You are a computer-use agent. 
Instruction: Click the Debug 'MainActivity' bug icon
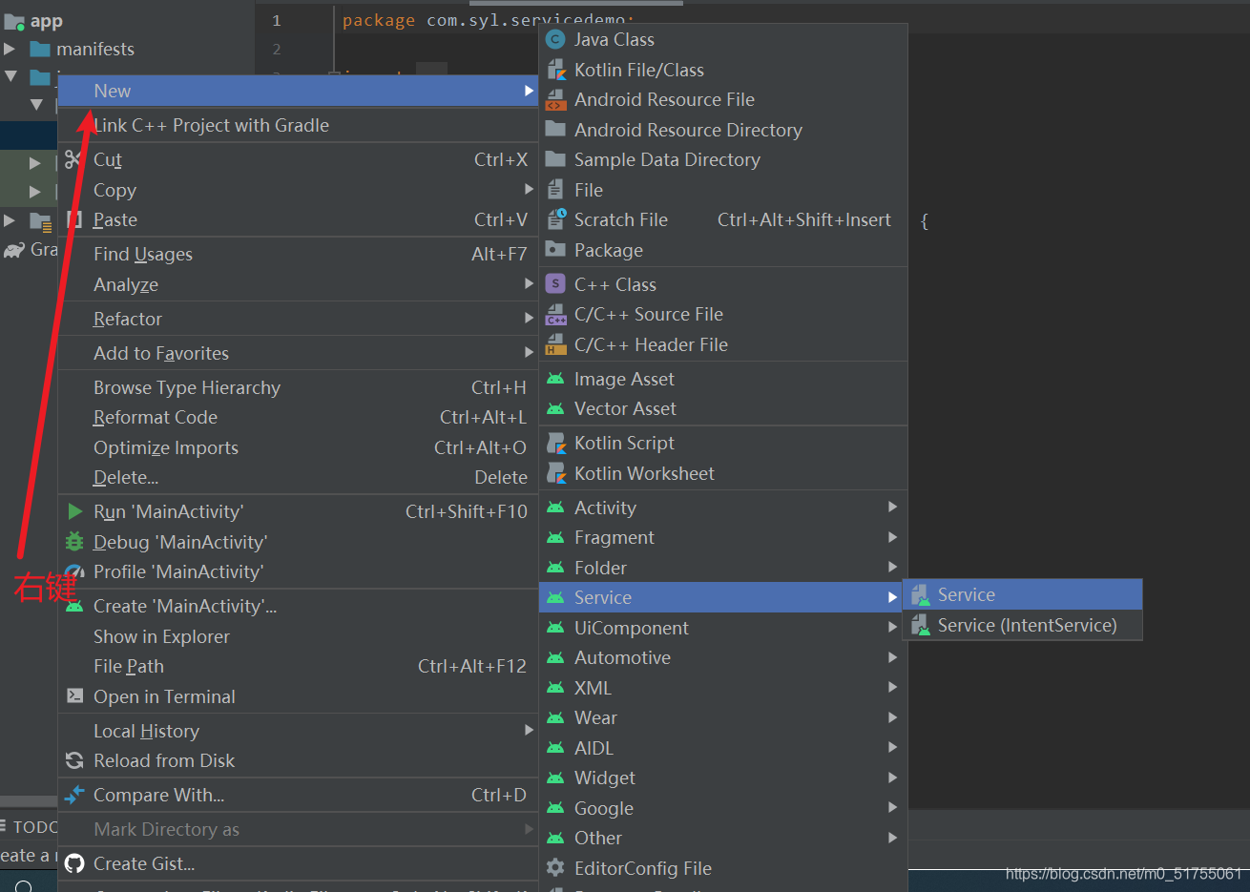tap(74, 542)
